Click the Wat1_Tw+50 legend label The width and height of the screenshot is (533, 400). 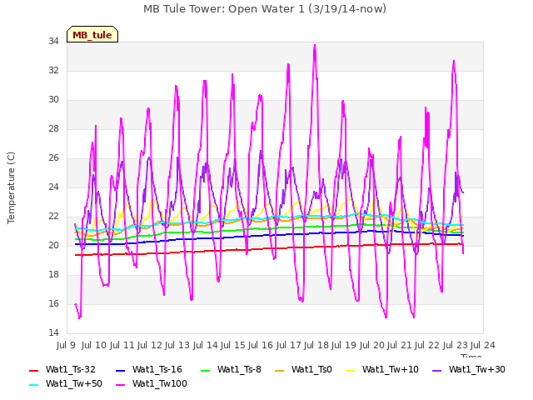coord(74,383)
